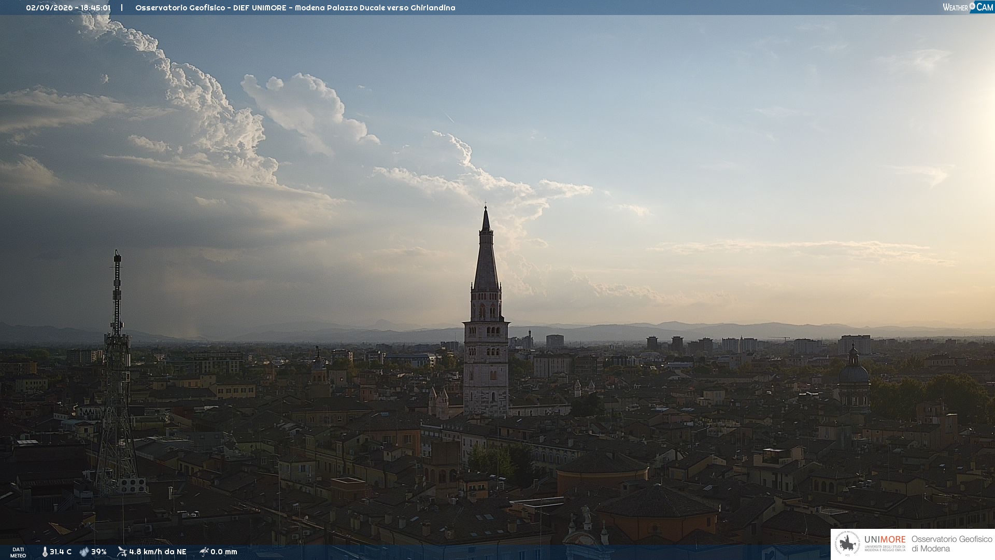This screenshot has height=560, width=995.
Task: Open the UNIMORE wordmark link
Action: point(885,540)
